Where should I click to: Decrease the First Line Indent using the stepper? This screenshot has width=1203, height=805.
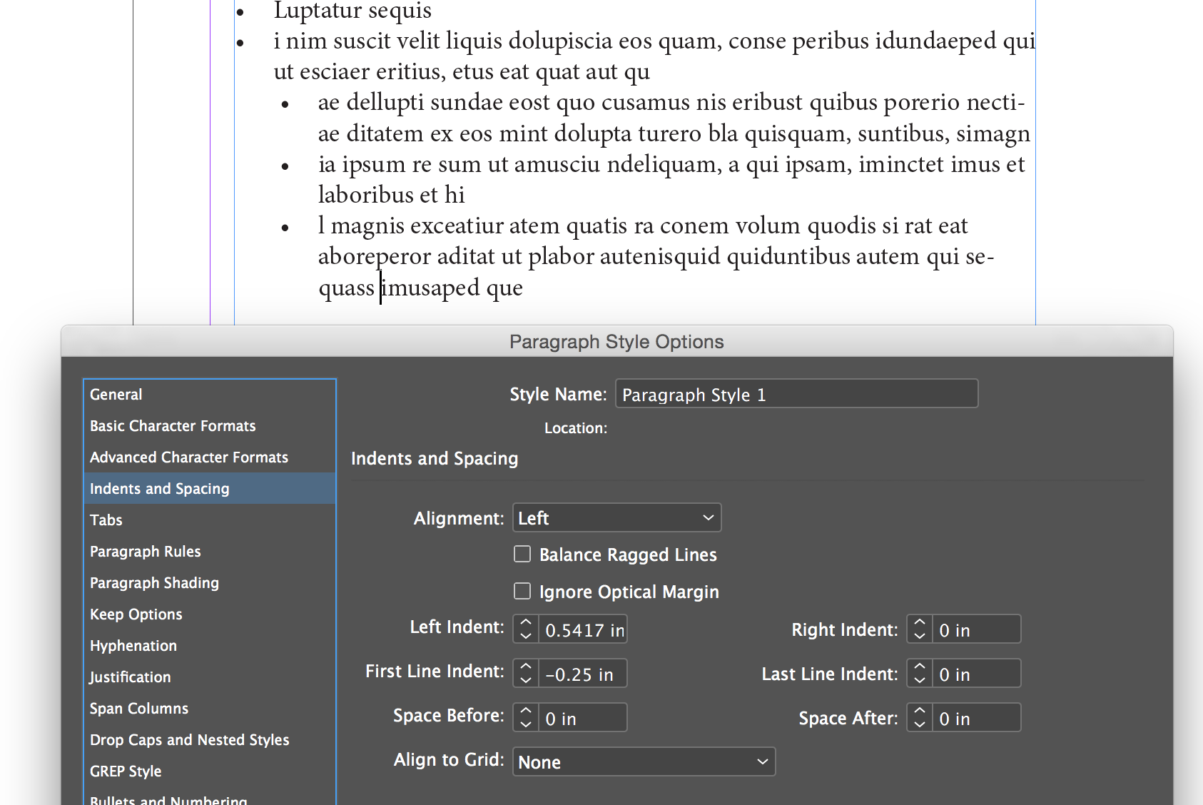[x=524, y=679]
